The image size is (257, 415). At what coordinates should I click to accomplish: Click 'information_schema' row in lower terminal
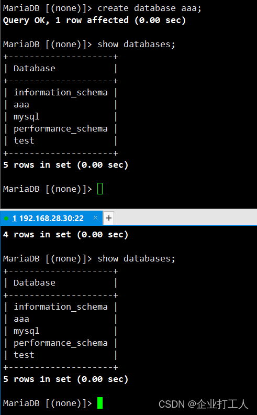point(61,307)
